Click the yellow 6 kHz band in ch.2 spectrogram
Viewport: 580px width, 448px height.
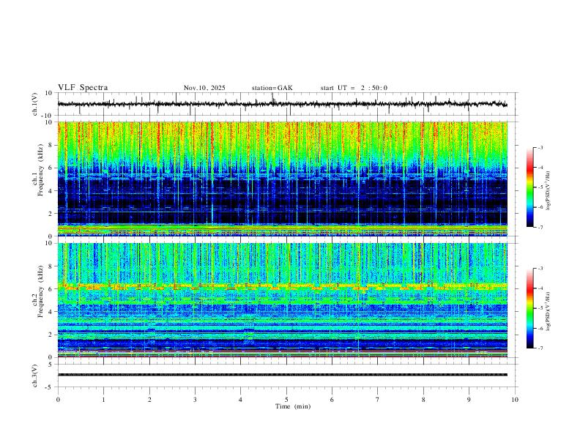click(x=282, y=286)
